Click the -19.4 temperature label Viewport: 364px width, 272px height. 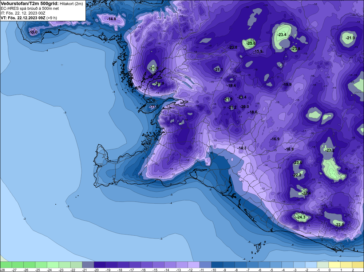[x=231, y=85]
